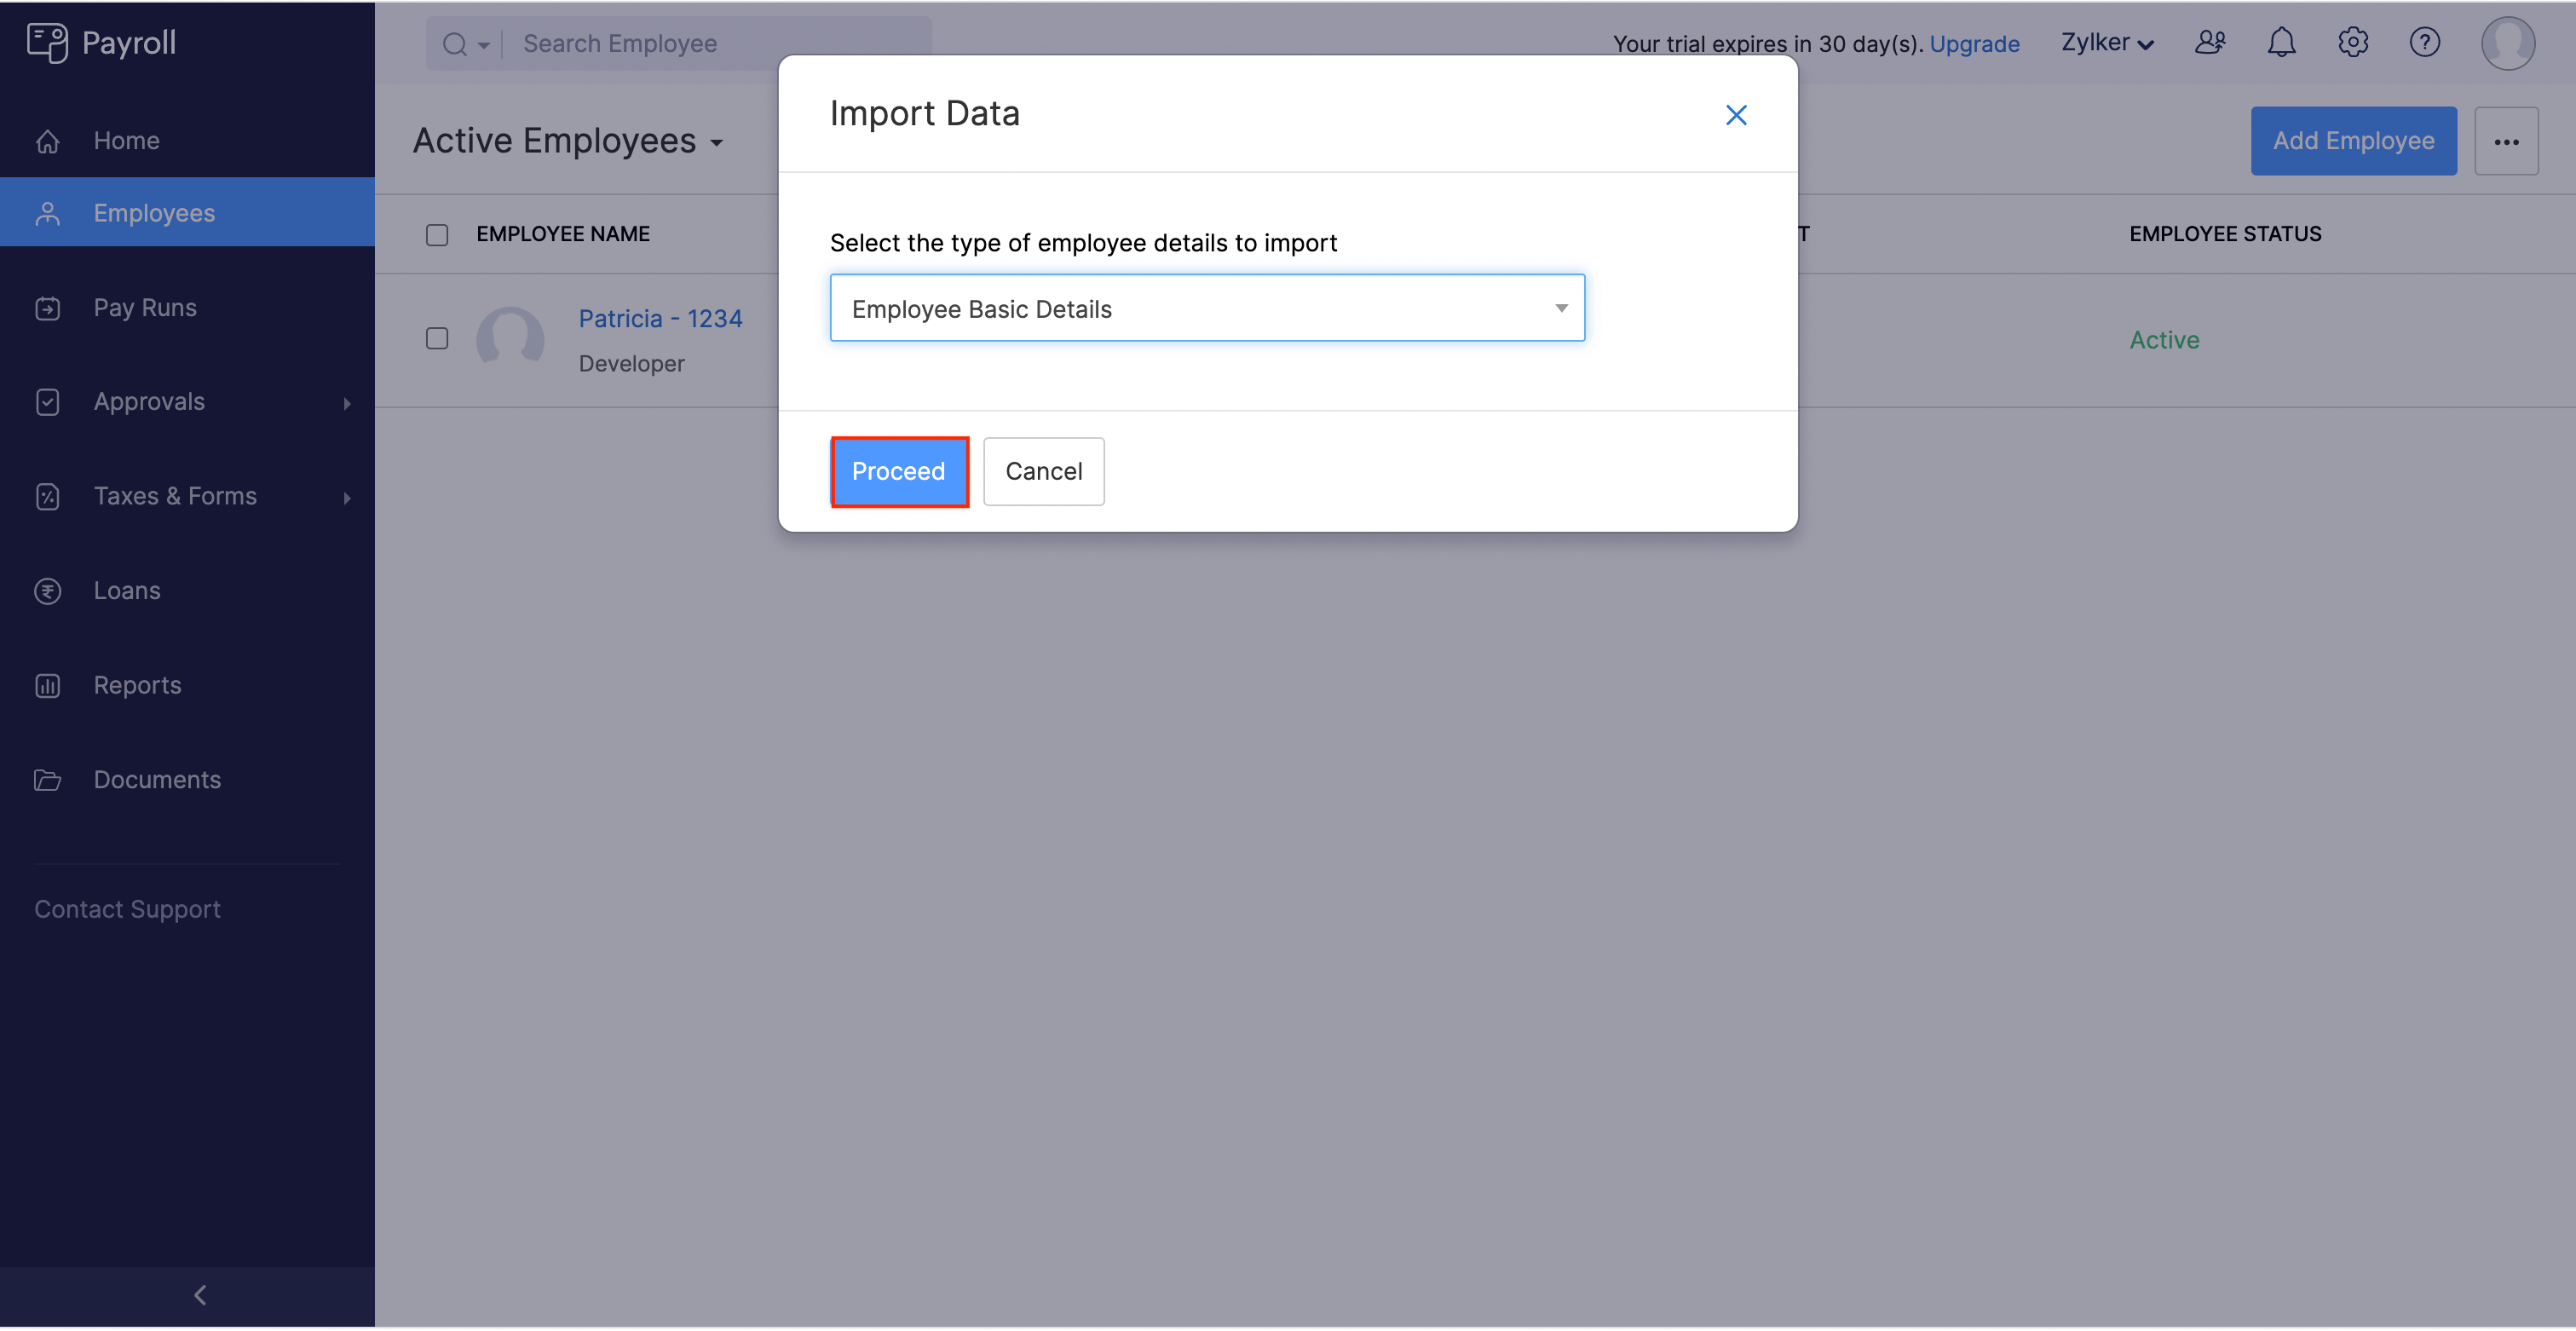Check the Patricia employee row checkbox
The height and width of the screenshot is (1331, 2576).
tap(437, 339)
